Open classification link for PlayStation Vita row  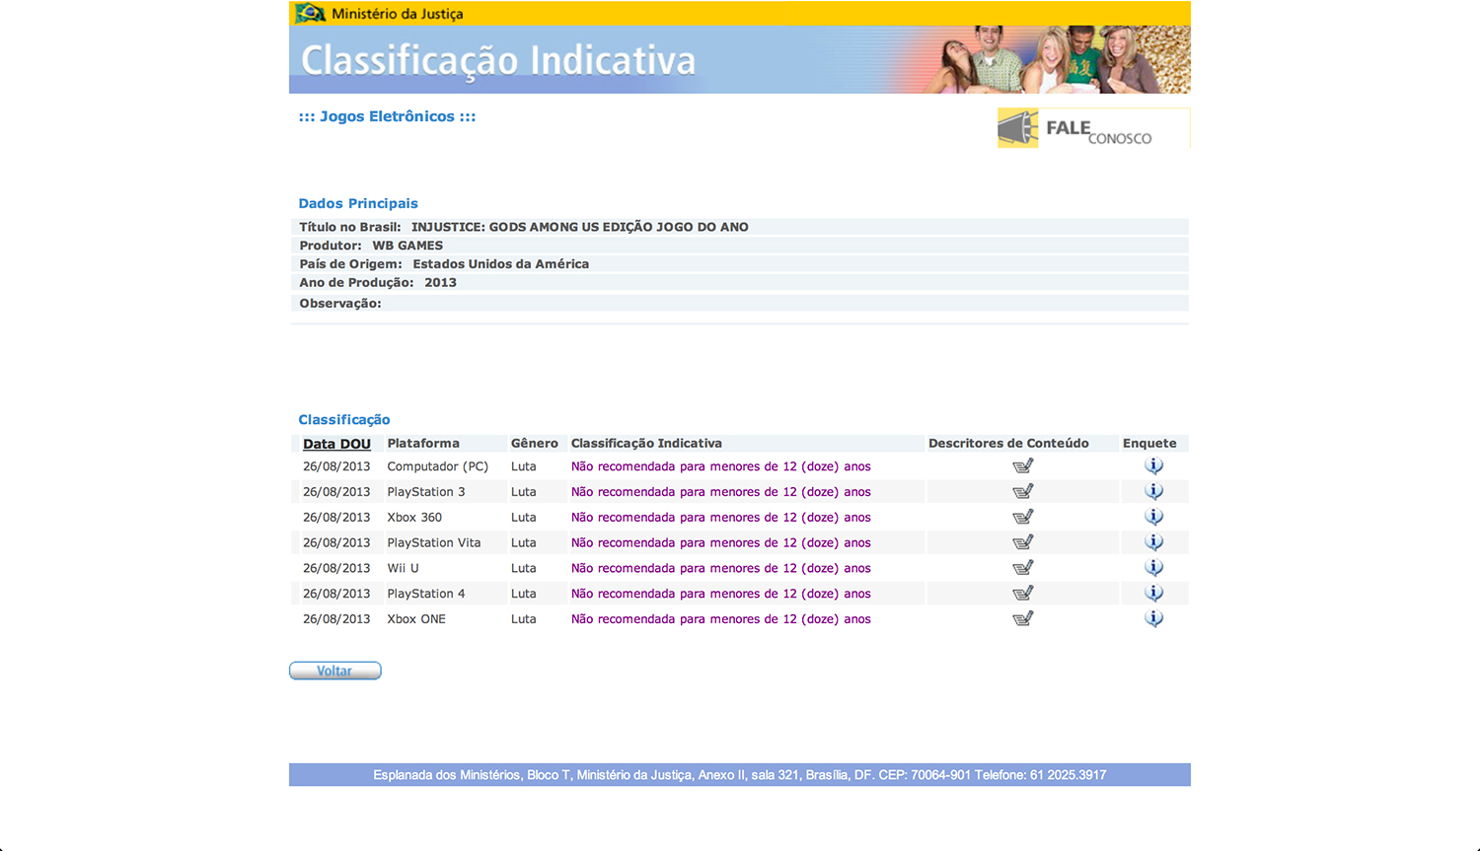click(x=721, y=543)
